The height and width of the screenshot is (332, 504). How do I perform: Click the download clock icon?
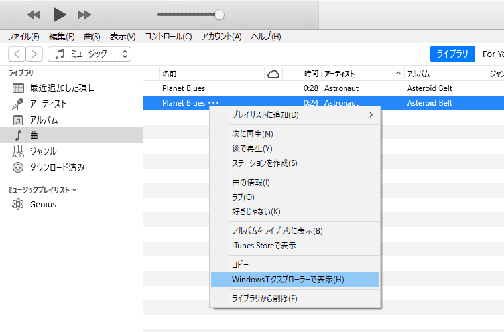tap(18, 167)
